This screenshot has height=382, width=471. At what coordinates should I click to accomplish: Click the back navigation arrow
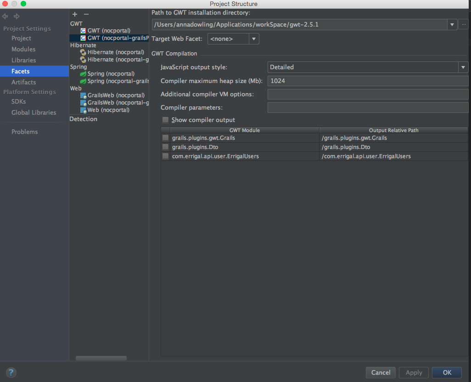(x=6, y=17)
